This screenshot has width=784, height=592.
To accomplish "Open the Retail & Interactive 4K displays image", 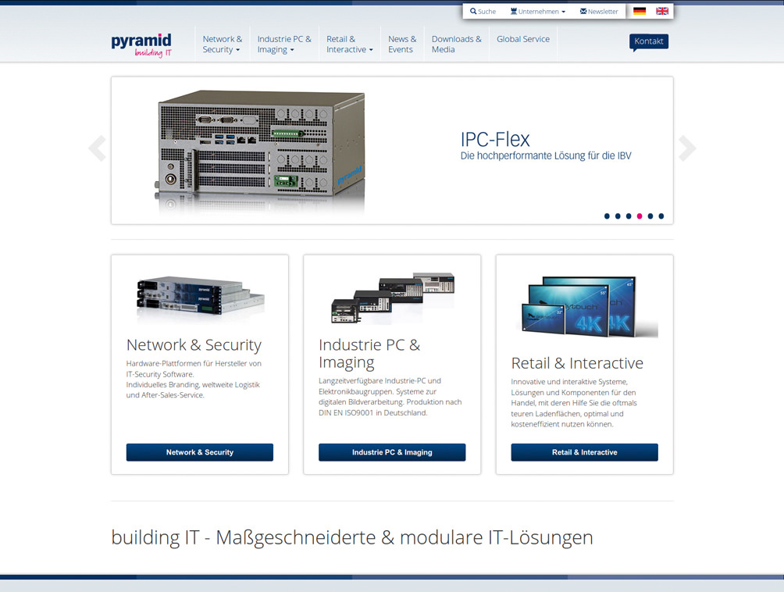I will (585, 306).
